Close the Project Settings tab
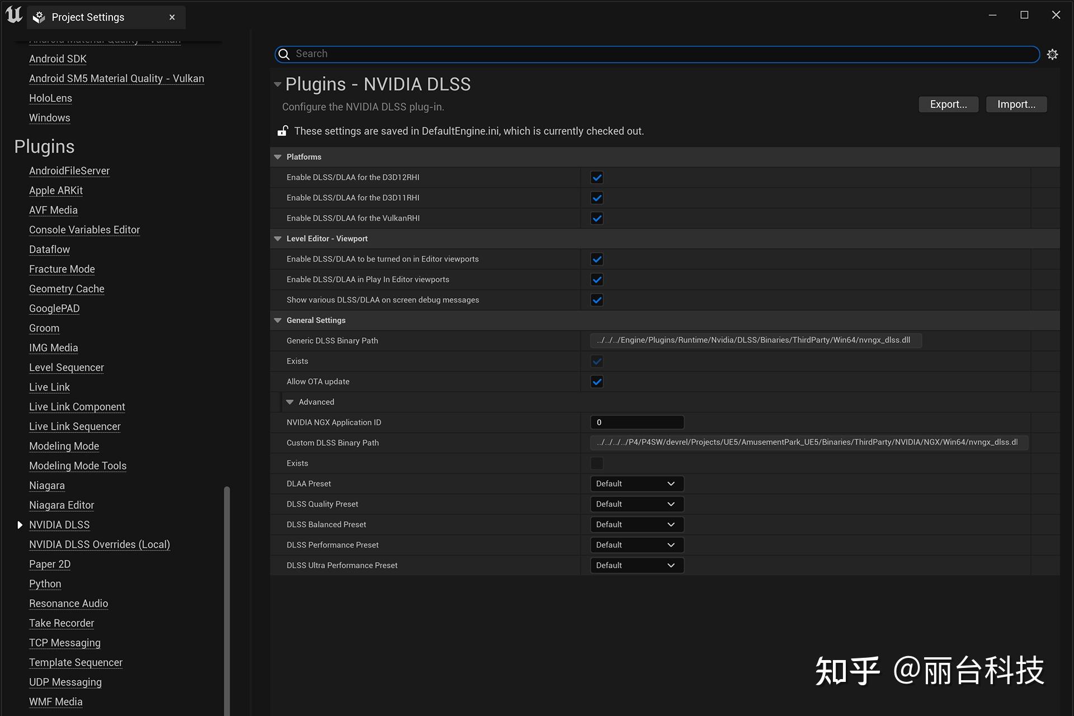The height and width of the screenshot is (716, 1074). pos(172,17)
